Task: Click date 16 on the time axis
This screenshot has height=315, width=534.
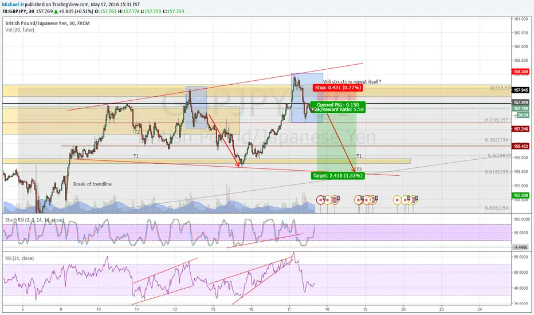Action: pos(251,309)
